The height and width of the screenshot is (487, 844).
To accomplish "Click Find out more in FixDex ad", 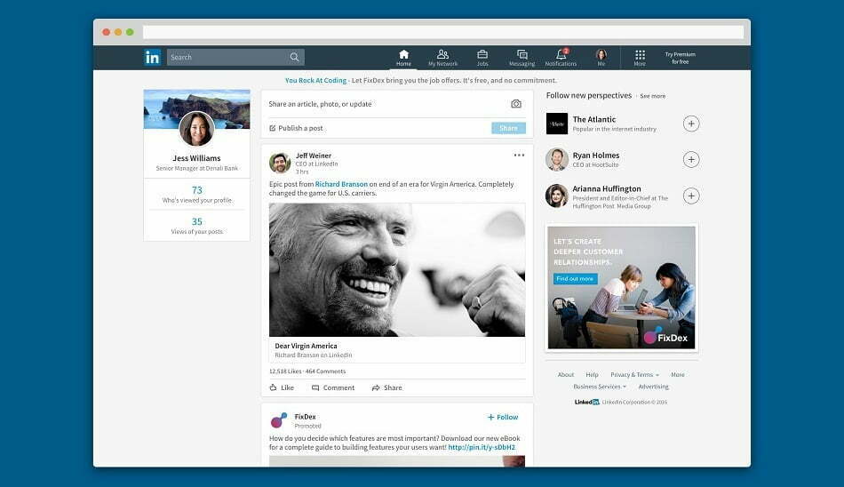I will [575, 279].
